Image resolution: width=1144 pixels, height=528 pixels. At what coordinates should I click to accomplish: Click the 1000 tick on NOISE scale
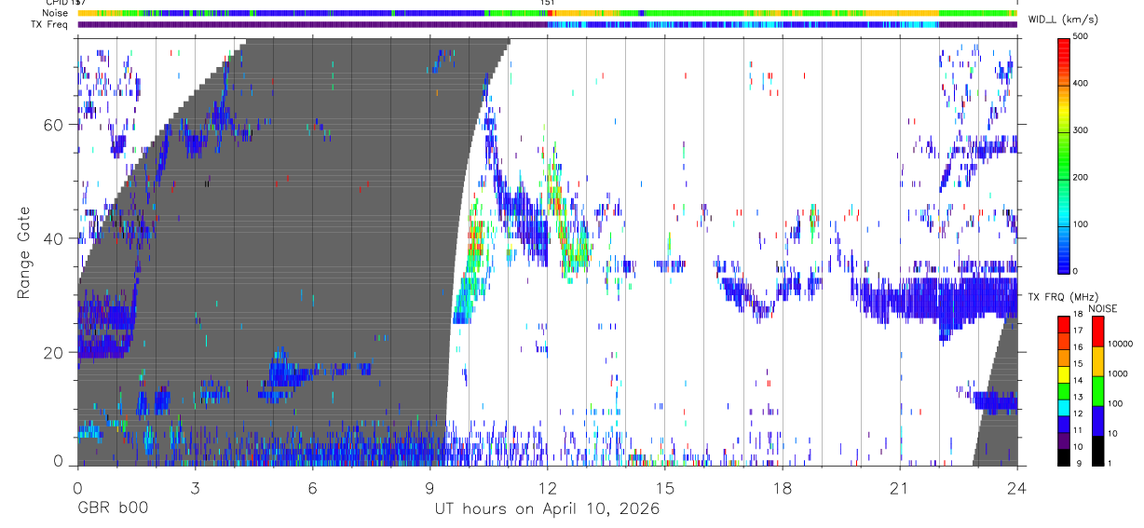(x=1119, y=373)
